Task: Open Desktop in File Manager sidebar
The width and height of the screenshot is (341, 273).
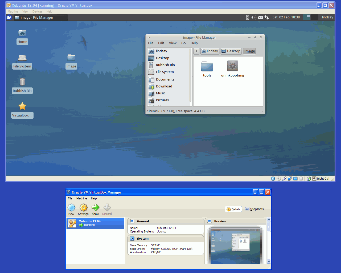Action: pos(168,58)
